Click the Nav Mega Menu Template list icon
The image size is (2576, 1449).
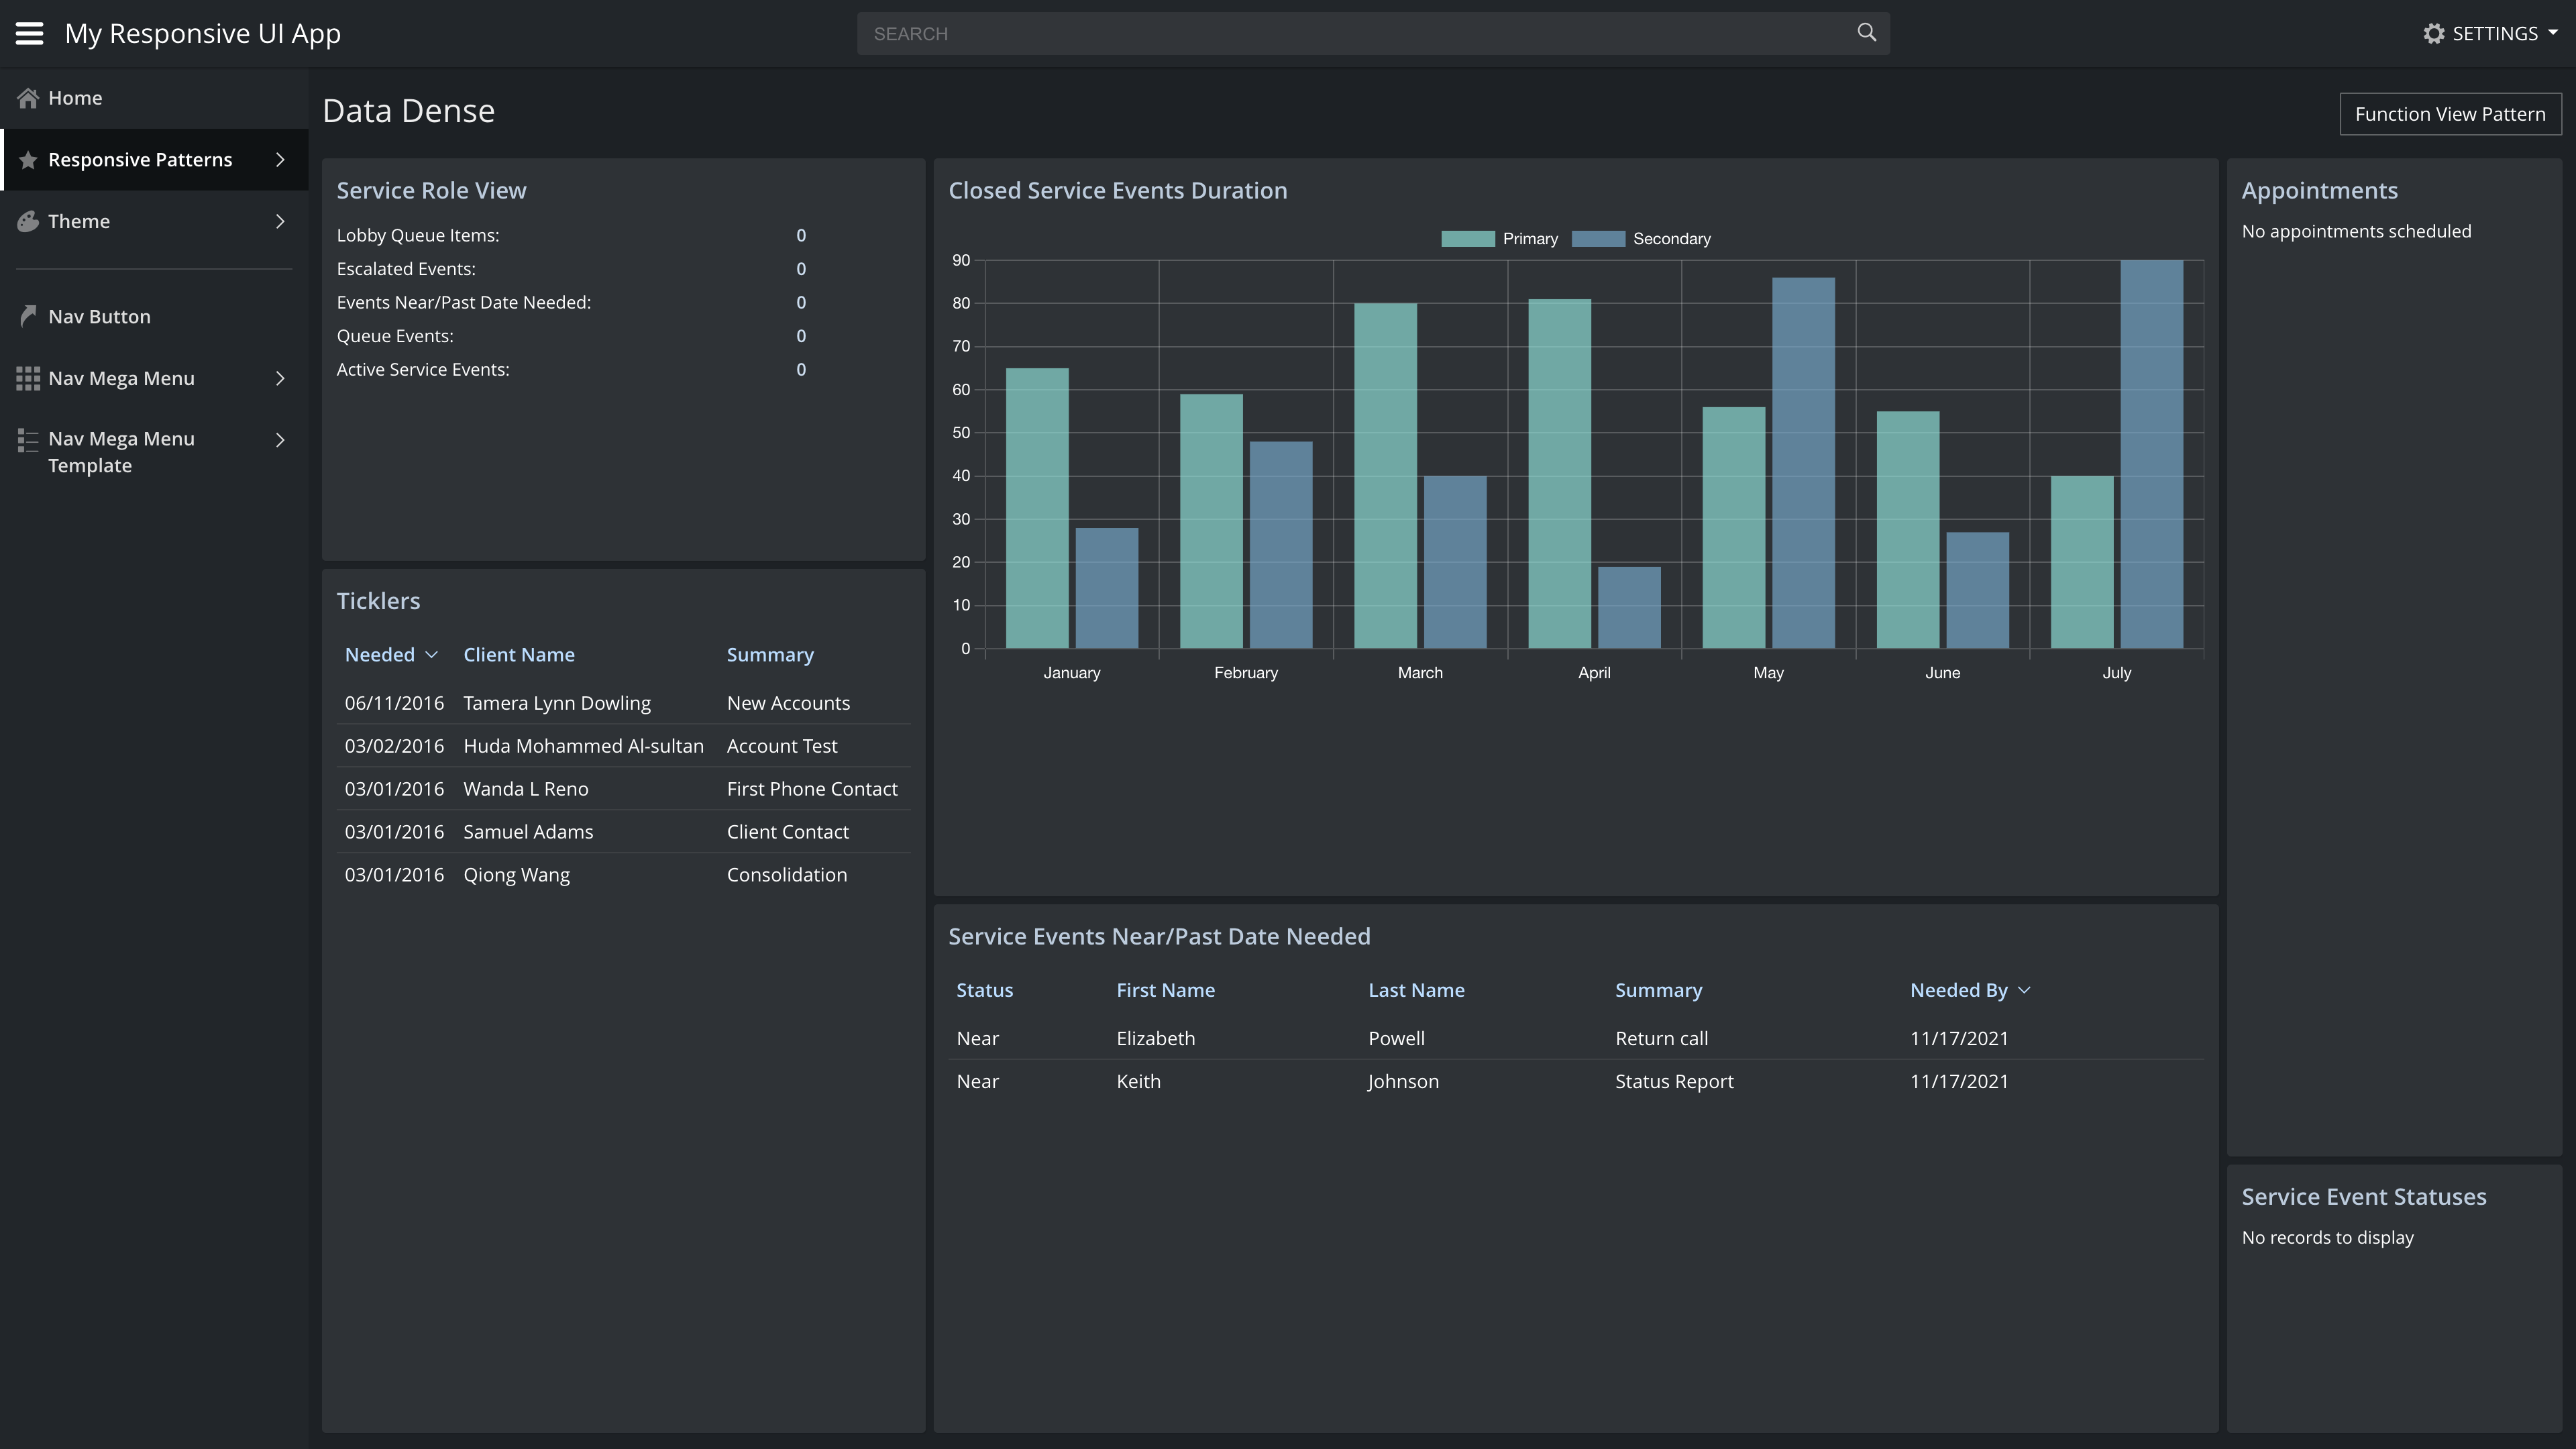[28, 440]
